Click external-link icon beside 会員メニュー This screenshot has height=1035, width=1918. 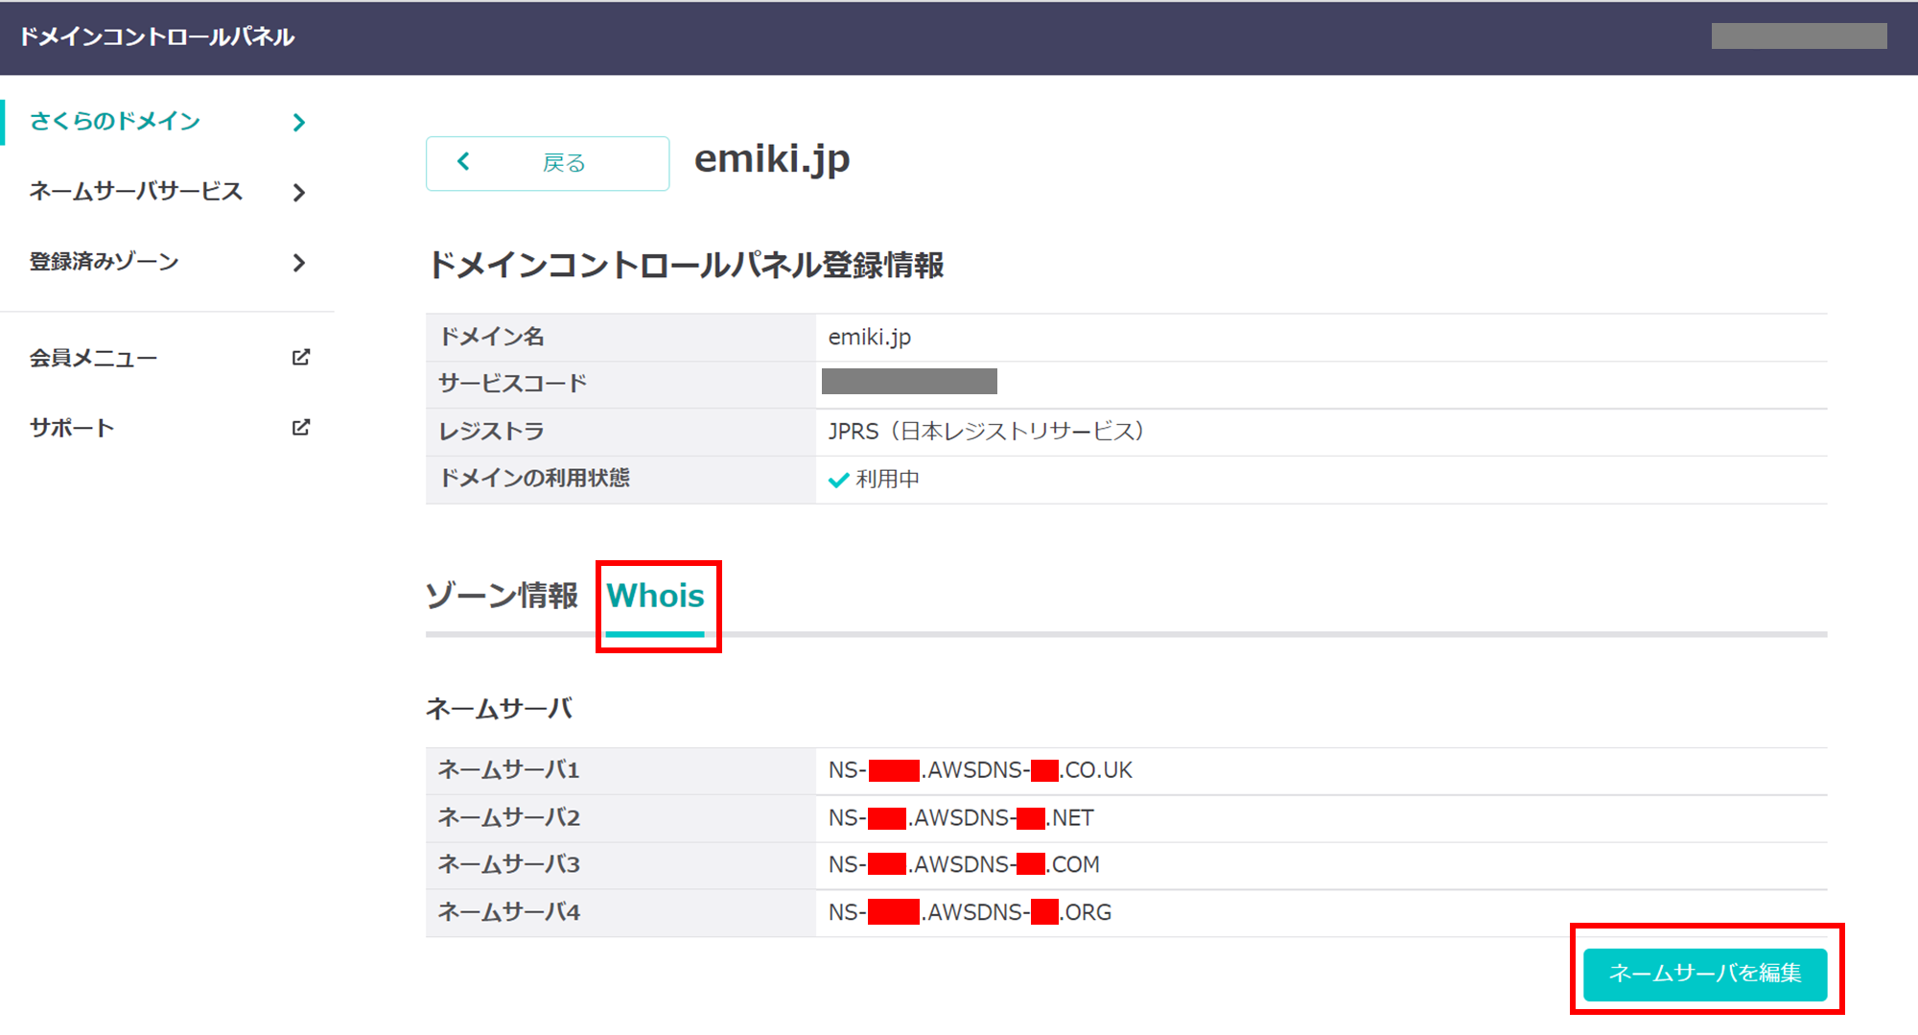click(300, 357)
